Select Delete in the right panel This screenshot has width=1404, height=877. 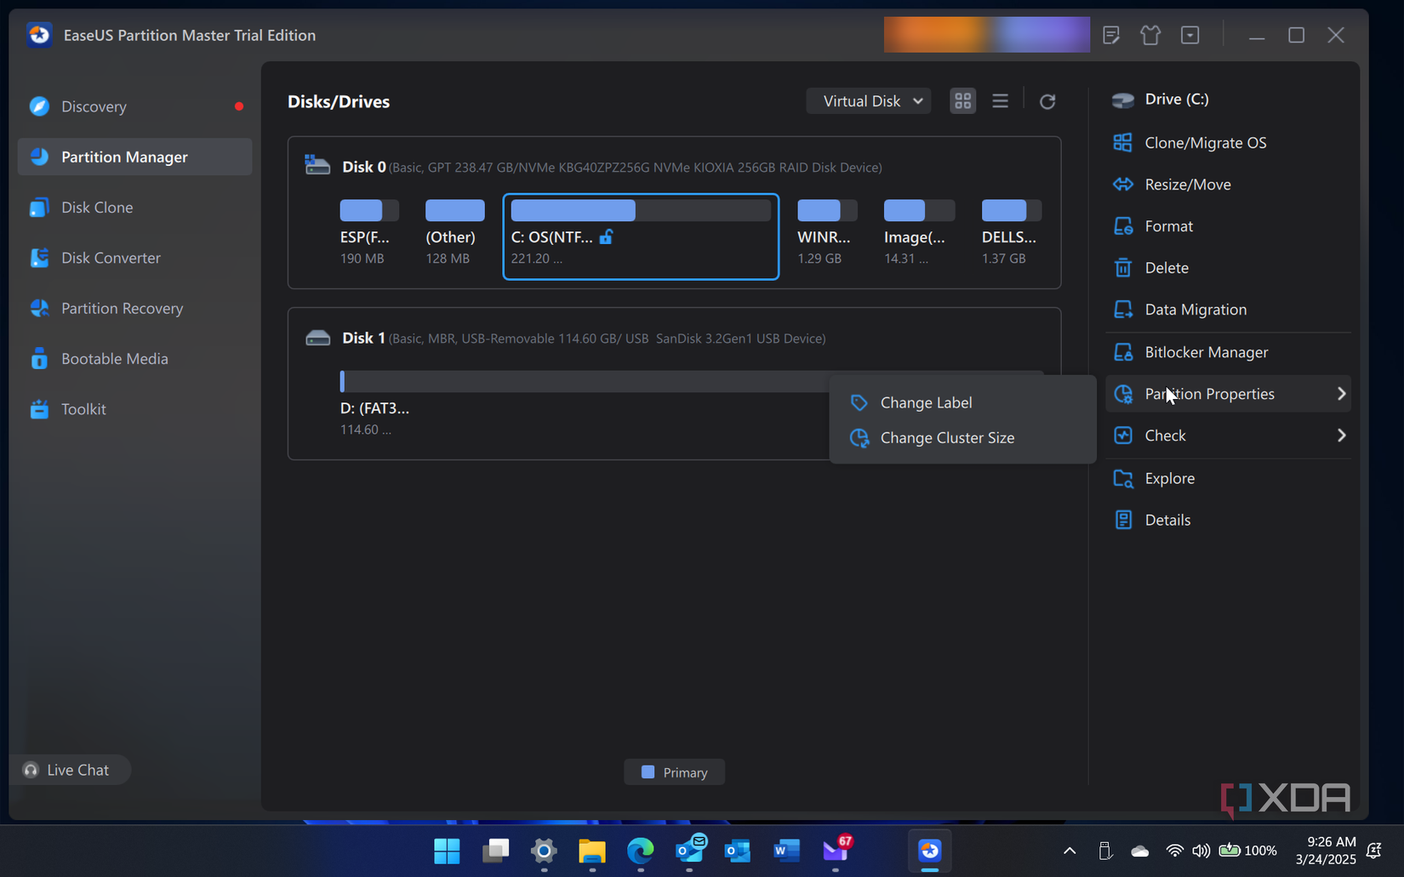(1167, 267)
